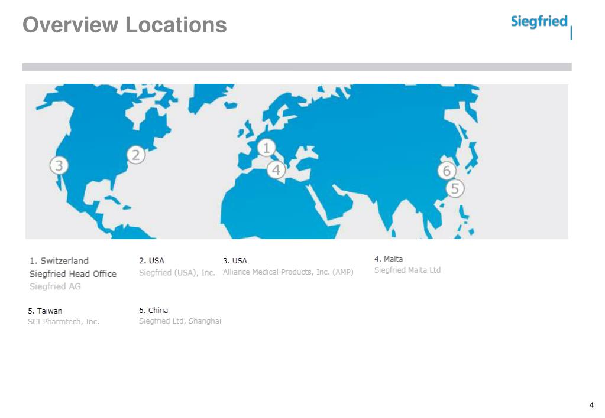This screenshot has height=418, width=605.
Task: Click the Overview Locations title
Action: (x=125, y=25)
